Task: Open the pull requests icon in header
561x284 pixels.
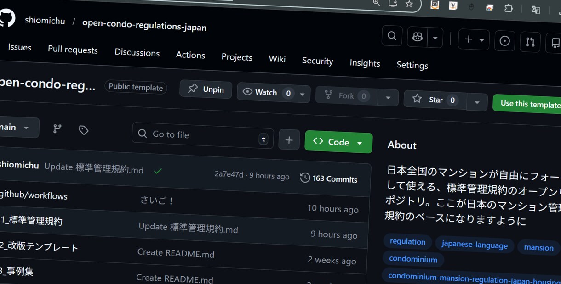Action: tap(530, 43)
